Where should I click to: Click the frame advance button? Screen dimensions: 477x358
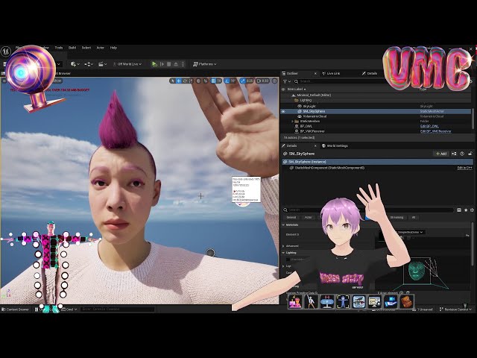162,64
